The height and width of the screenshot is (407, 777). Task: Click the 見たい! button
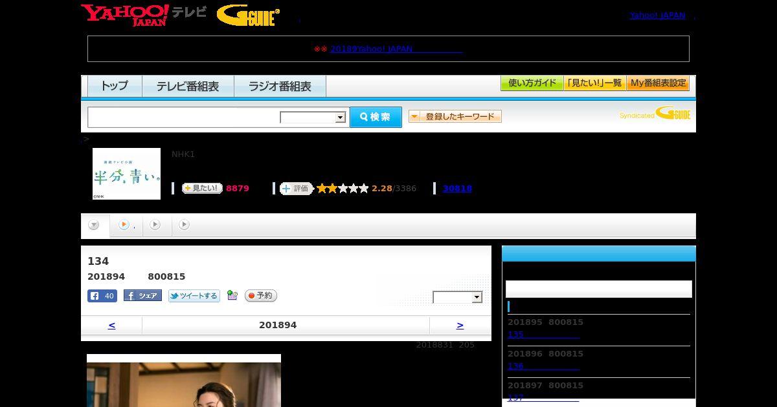pyautogui.click(x=202, y=188)
